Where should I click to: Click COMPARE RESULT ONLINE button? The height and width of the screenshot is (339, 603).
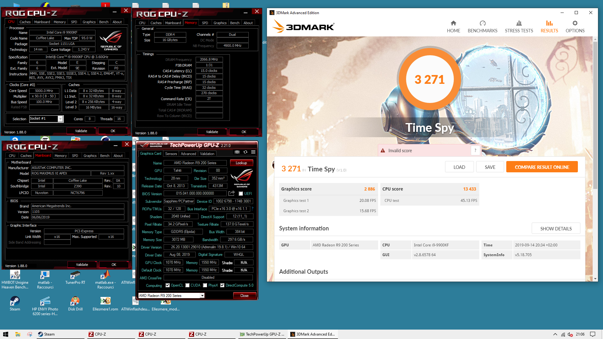click(x=542, y=167)
